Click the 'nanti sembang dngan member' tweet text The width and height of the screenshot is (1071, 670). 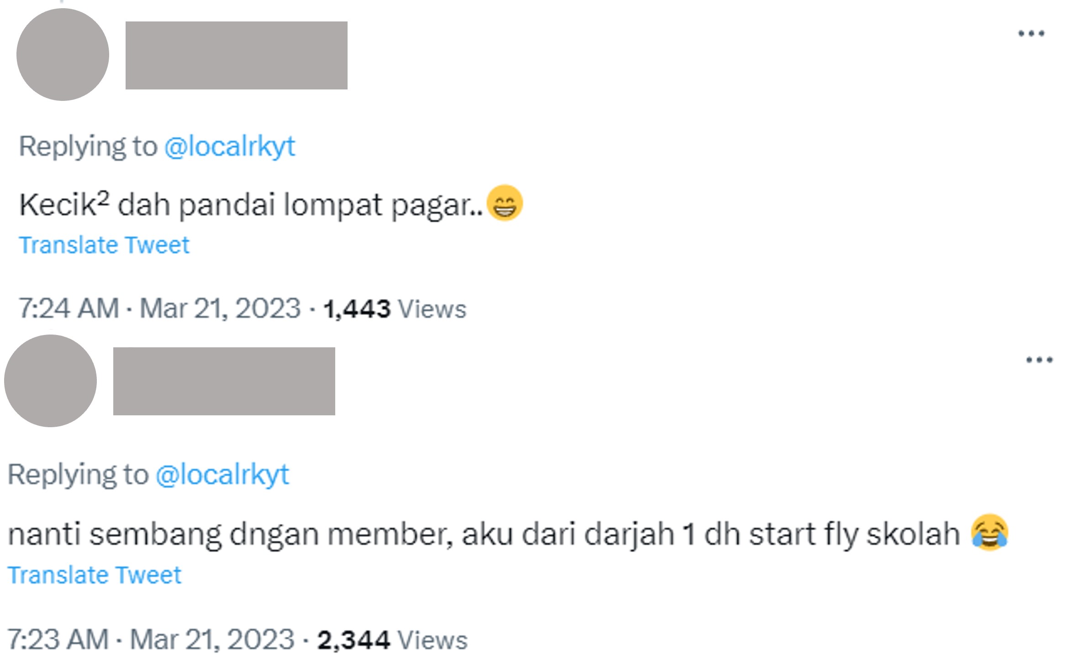[x=484, y=534]
